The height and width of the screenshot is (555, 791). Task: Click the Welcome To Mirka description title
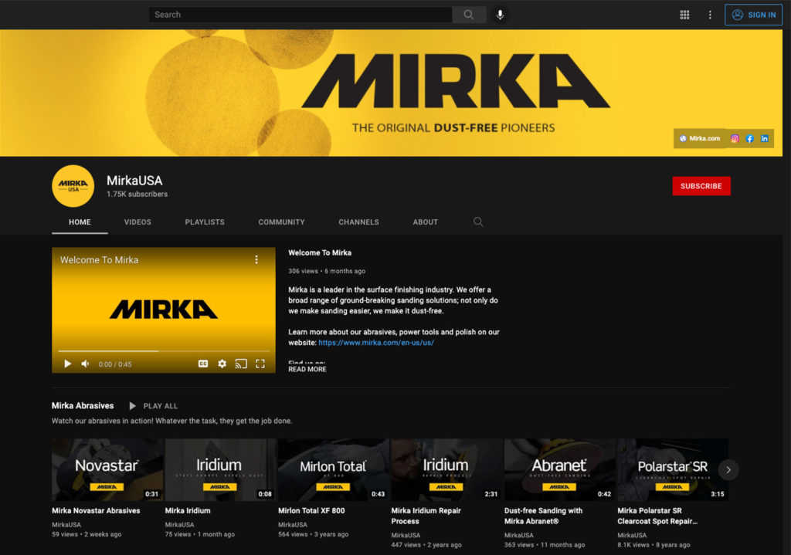pos(320,252)
